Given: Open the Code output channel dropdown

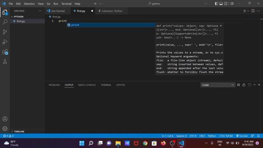Looking at the screenshot, I should tap(218, 85).
